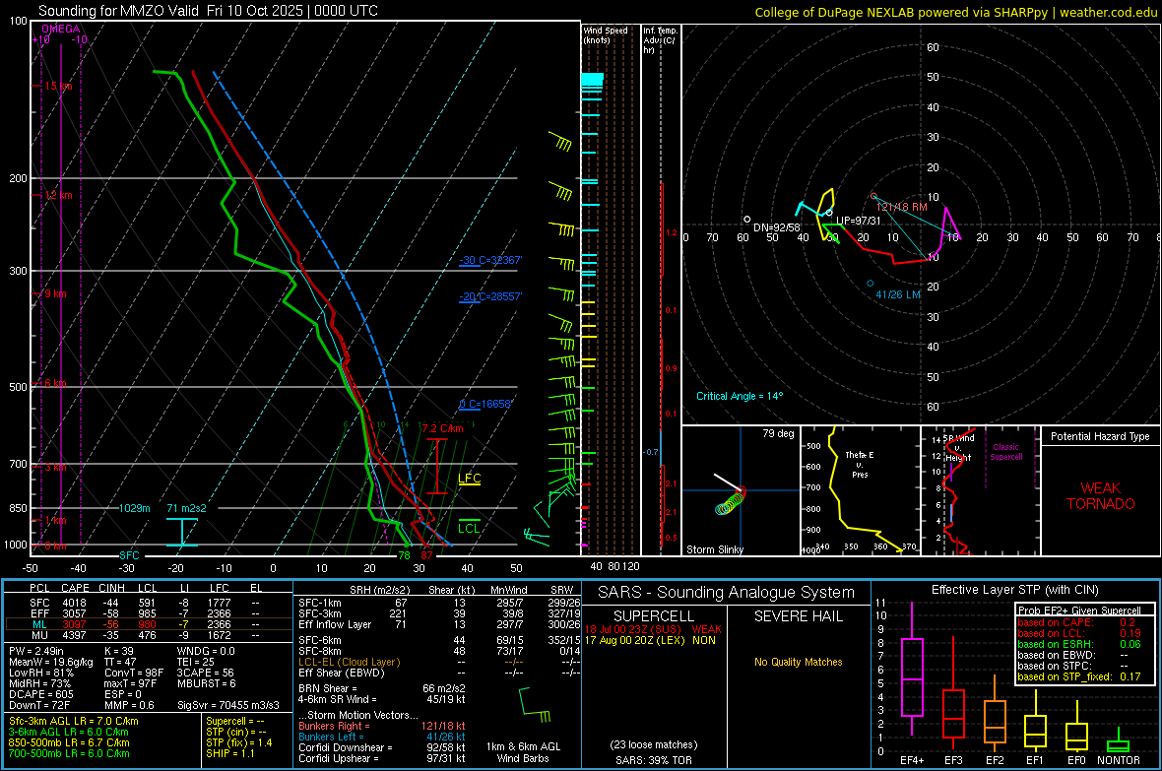Select the WEAK TORNADO hazard text
Image resolution: width=1162 pixels, height=771 pixels.
tap(1101, 496)
